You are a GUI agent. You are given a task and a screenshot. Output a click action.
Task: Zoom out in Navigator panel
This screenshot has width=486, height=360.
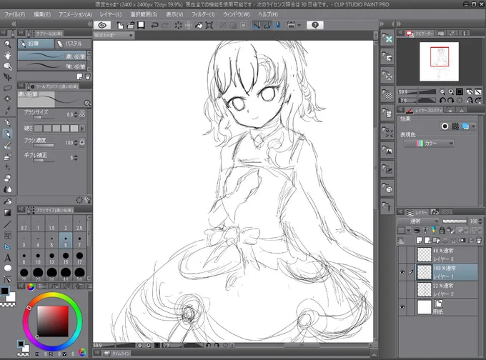[x=442, y=91]
